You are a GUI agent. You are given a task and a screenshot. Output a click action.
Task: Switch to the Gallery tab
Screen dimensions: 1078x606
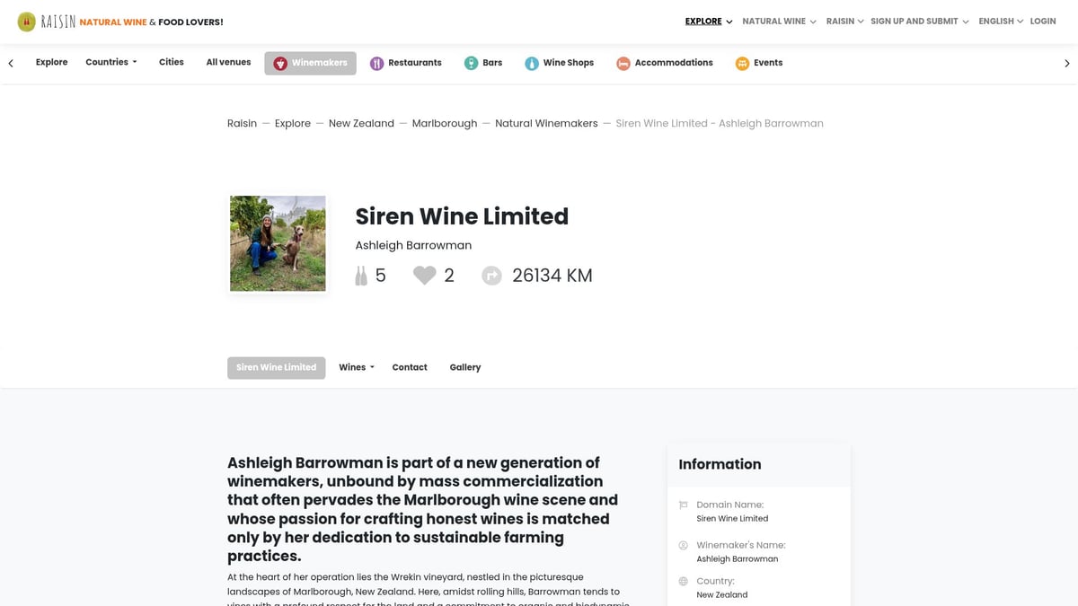[x=464, y=367]
